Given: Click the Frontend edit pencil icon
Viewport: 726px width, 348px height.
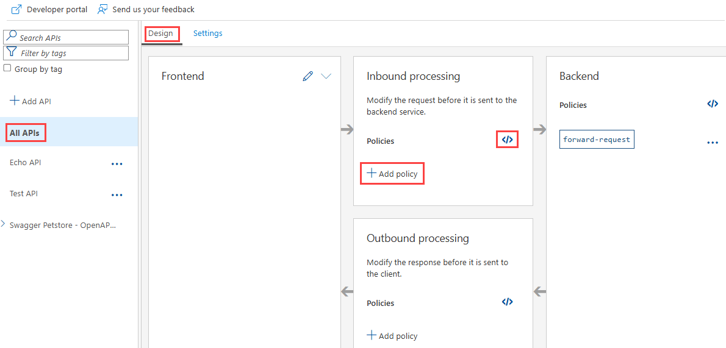Looking at the screenshot, I should coord(307,76).
